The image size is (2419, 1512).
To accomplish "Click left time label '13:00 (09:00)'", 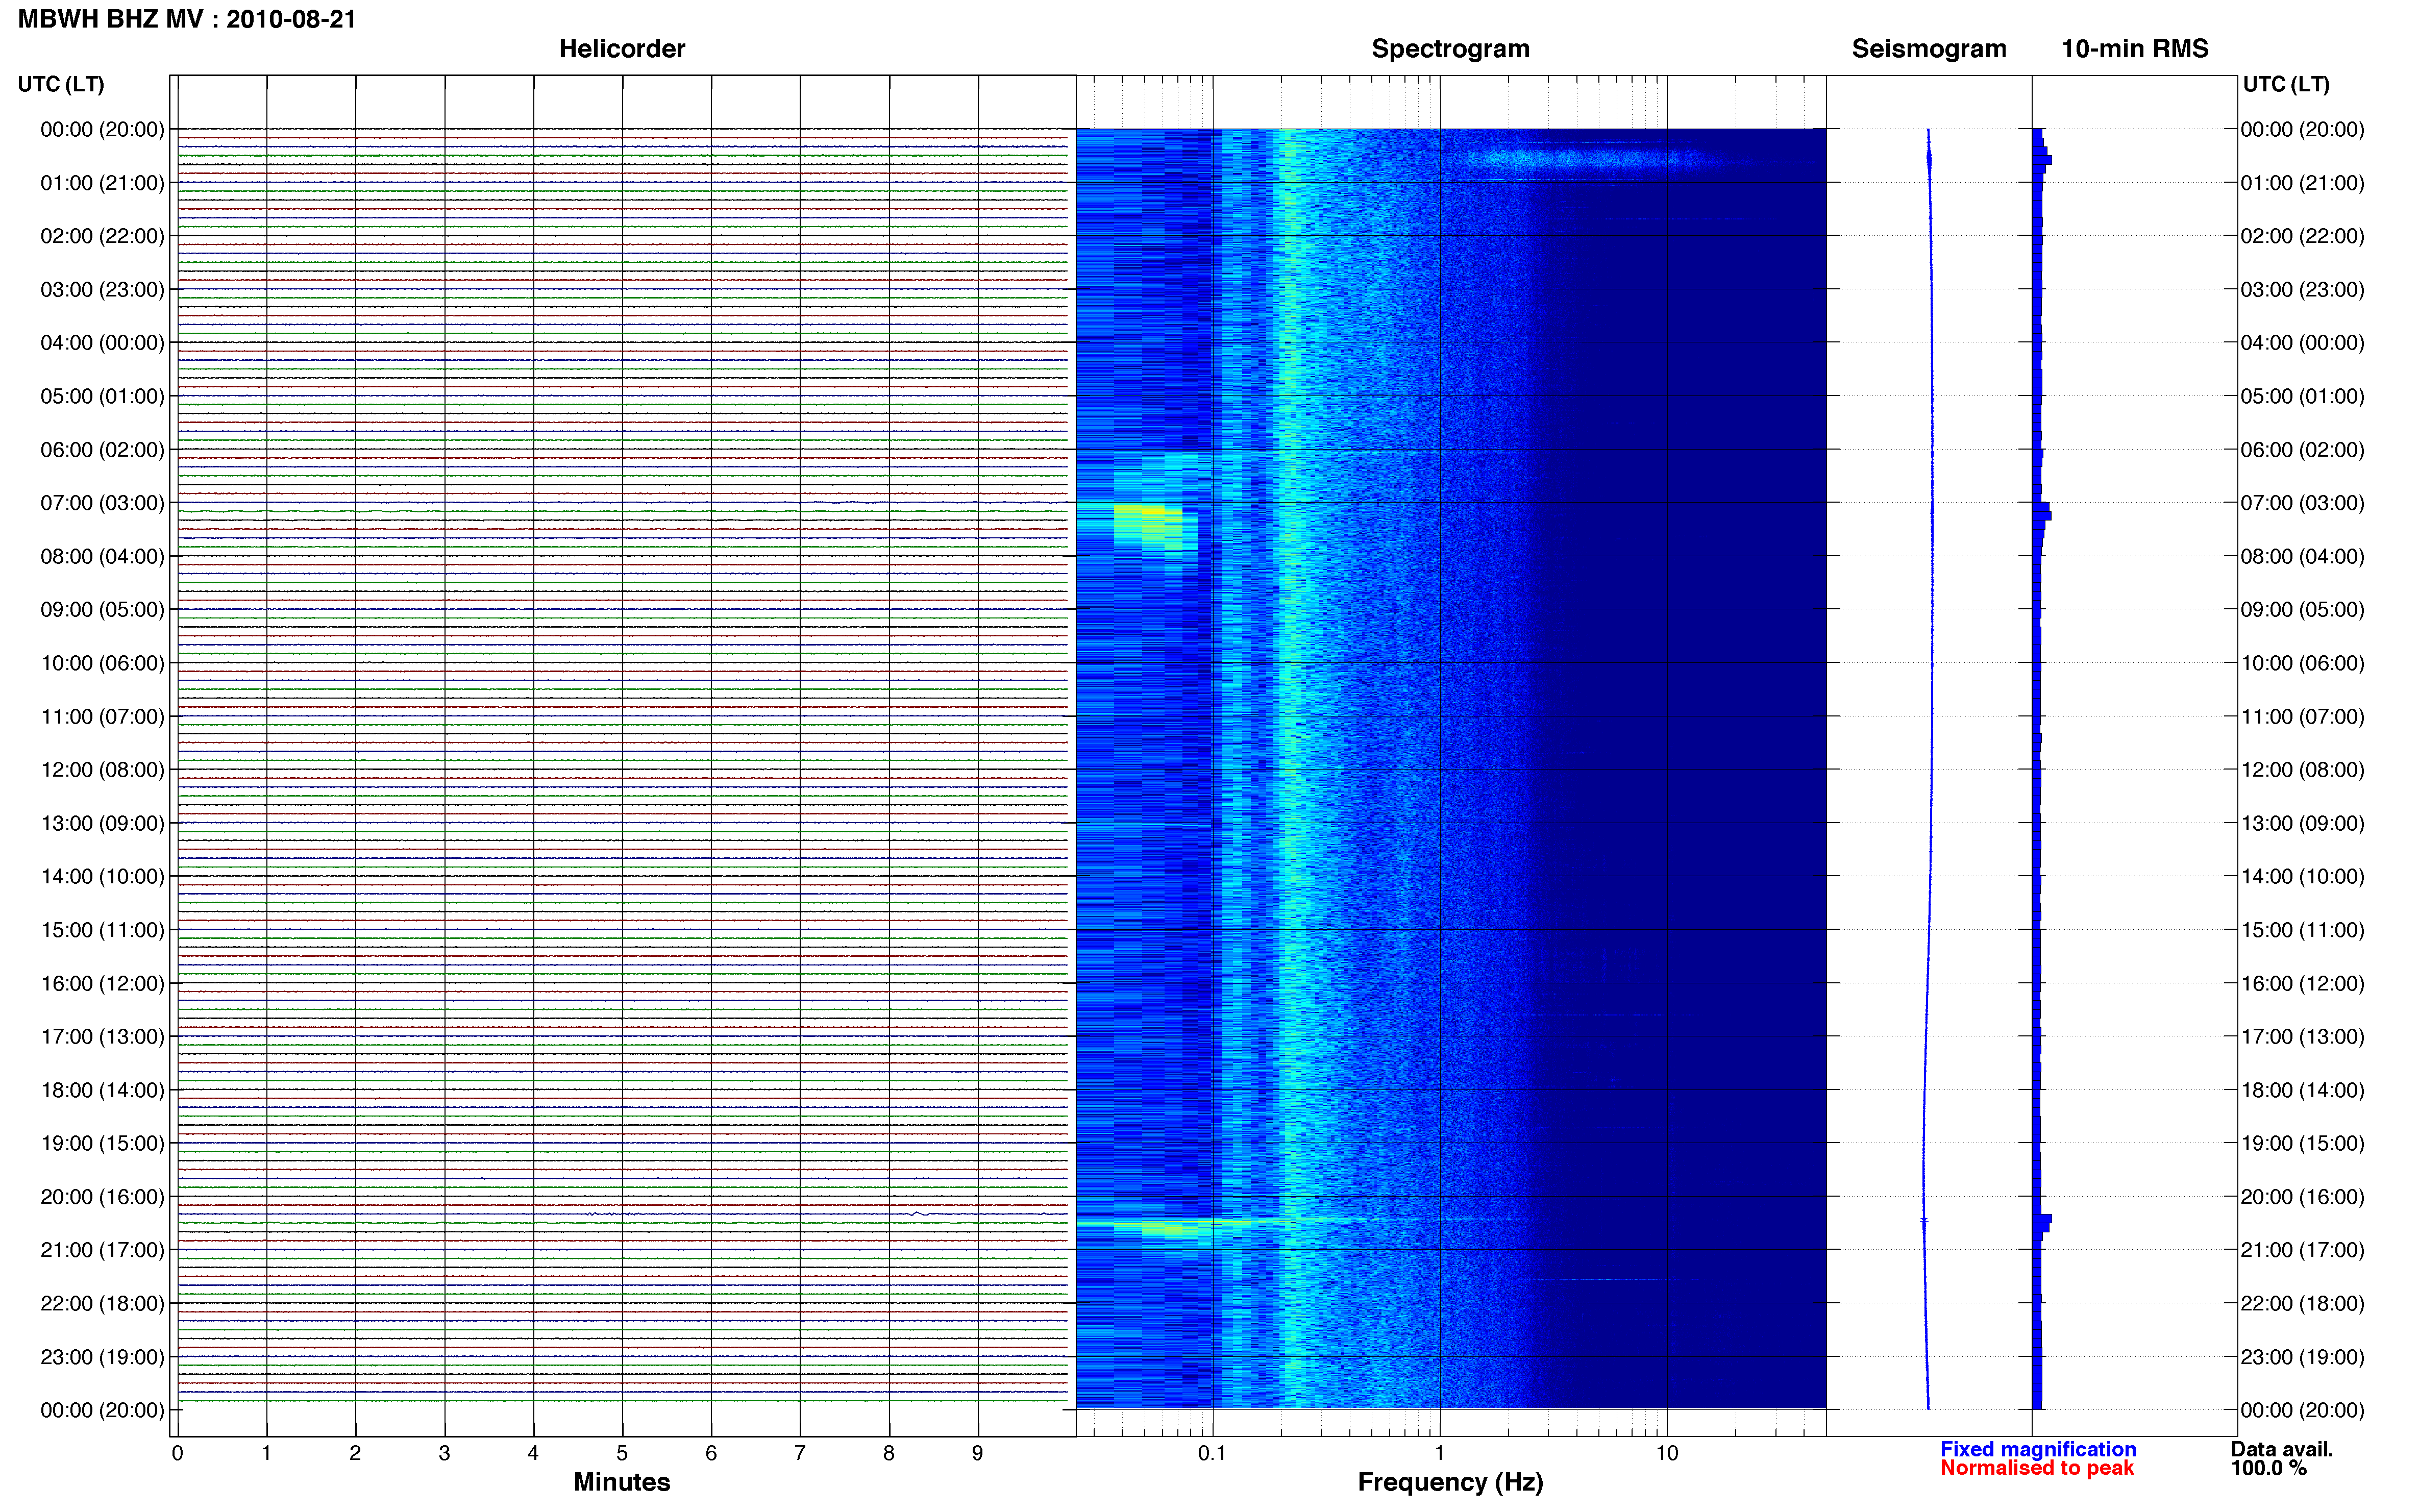I will coord(102,823).
